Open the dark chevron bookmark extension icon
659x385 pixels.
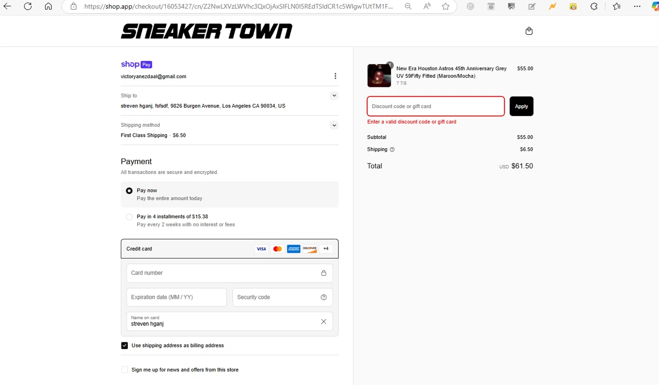(511, 6)
